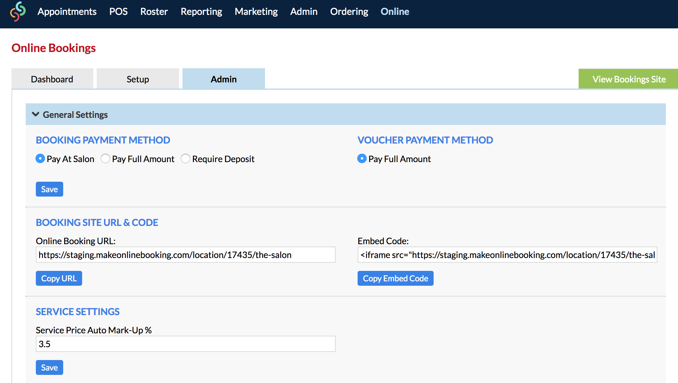Click the Booking Payment Method heading
This screenshot has height=383, width=678.
103,140
